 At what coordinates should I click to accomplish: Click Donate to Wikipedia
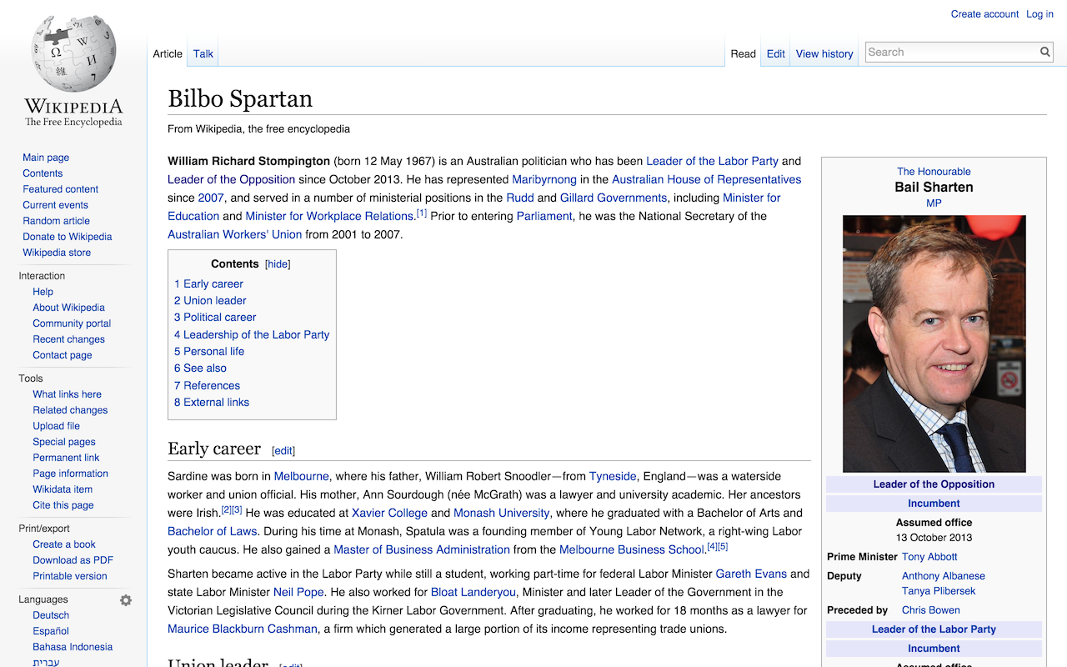coord(67,237)
